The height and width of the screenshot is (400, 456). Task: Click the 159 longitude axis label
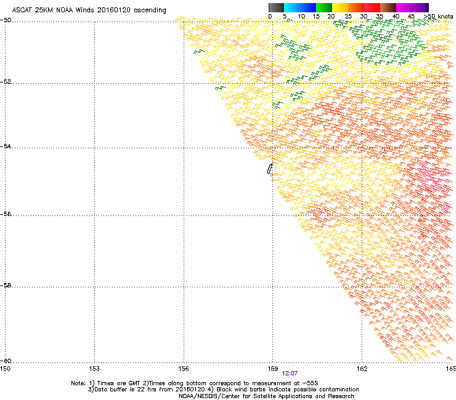273,369
